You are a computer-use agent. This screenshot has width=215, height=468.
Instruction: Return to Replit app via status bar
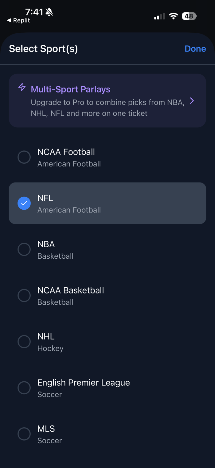coord(21,20)
